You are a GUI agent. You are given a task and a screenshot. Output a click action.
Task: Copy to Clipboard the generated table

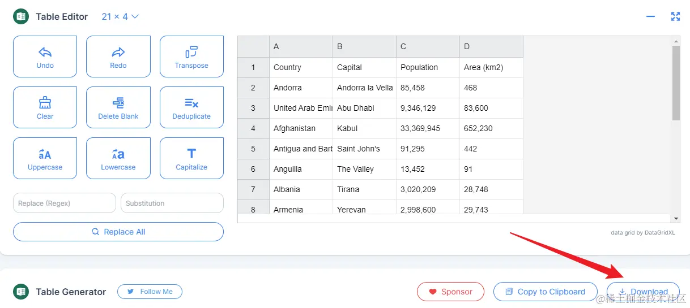545,292
